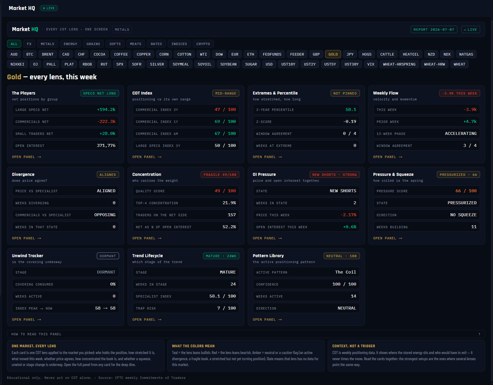493x385 pixels.
Task: Open panel for Weekly Flow card
Action: [x=388, y=157]
